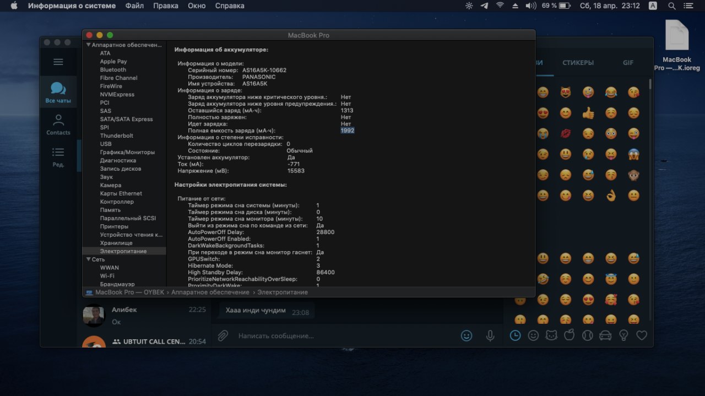The image size is (705, 396).
Task: Open battery status 69% menu
Action: point(556,6)
